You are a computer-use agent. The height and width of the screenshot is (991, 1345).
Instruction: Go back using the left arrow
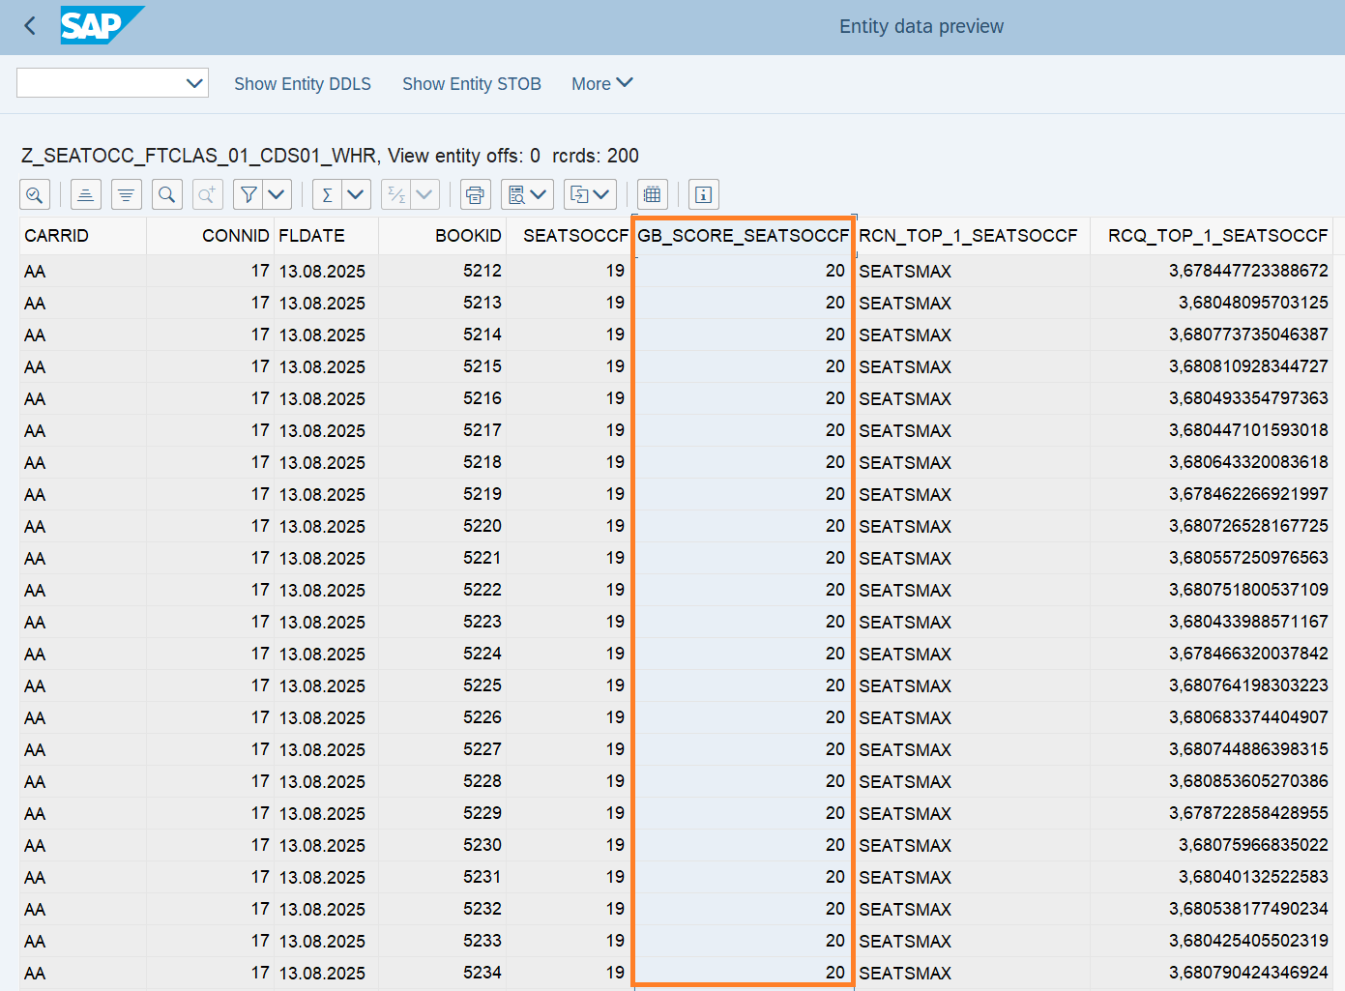30,26
